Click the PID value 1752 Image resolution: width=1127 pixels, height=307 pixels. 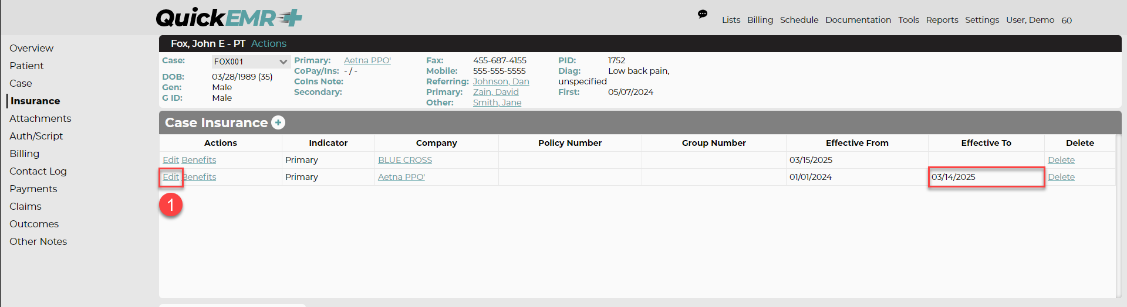616,60
